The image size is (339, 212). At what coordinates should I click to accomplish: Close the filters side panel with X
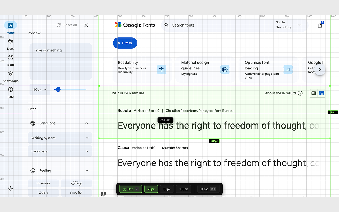(x=86, y=25)
